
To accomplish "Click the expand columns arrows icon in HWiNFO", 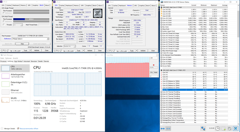I will tap(163, 129).
